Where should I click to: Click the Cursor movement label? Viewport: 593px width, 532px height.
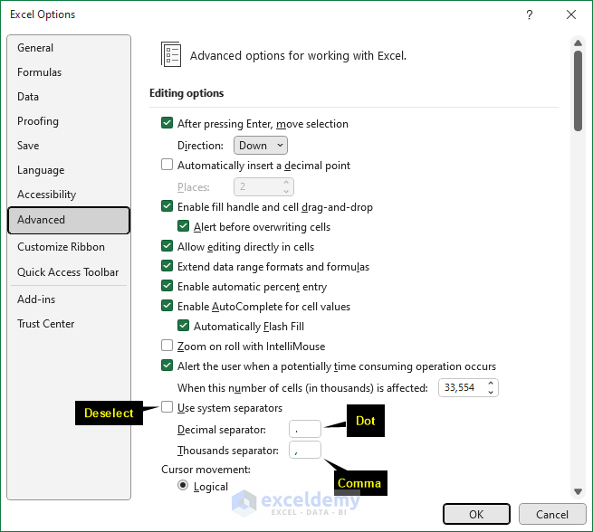point(206,470)
